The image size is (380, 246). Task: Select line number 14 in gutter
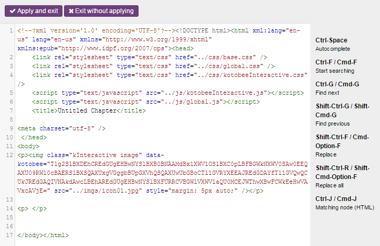[x=9, y=208]
